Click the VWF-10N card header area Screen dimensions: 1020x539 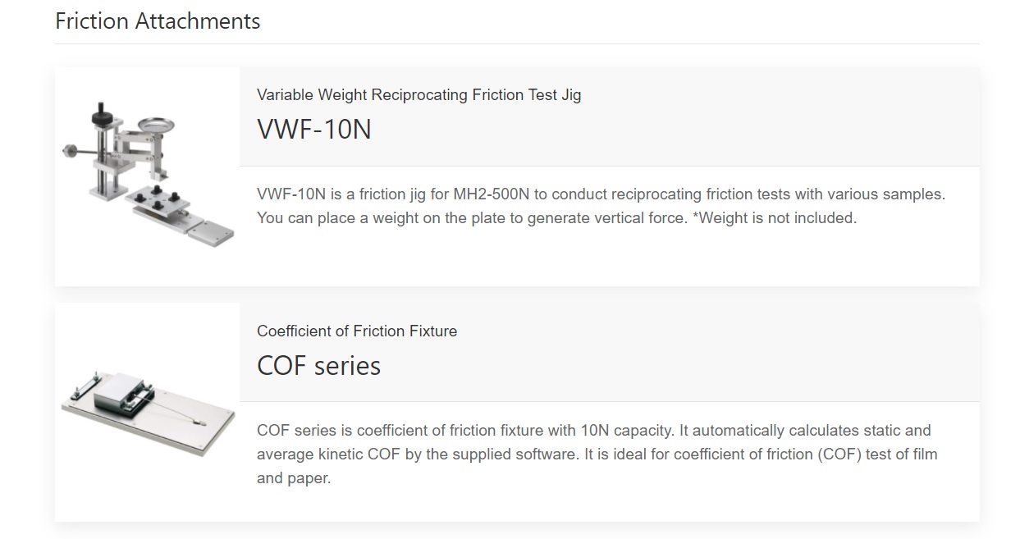(x=610, y=116)
